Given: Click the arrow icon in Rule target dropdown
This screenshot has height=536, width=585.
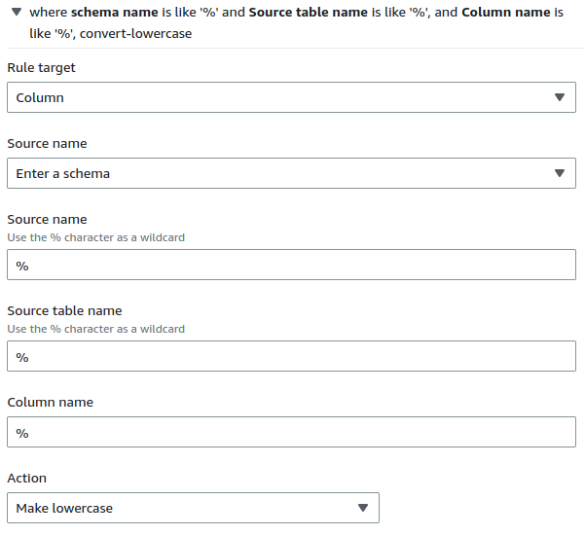Looking at the screenshot, I should coord(559,97).
